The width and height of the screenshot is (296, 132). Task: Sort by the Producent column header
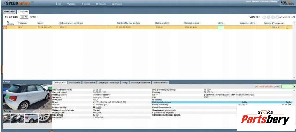[23, 23]
